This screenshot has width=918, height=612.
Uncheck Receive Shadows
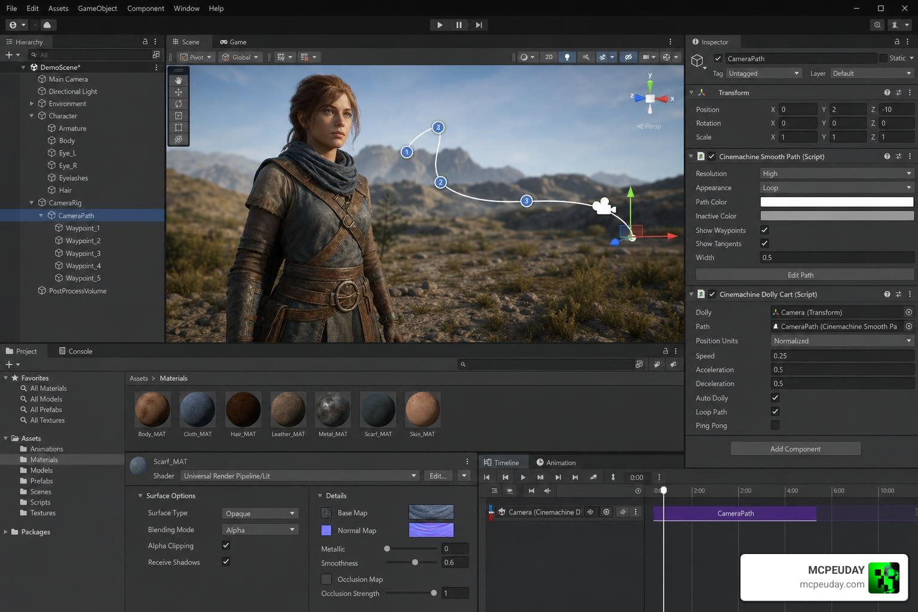coord(226,562)
